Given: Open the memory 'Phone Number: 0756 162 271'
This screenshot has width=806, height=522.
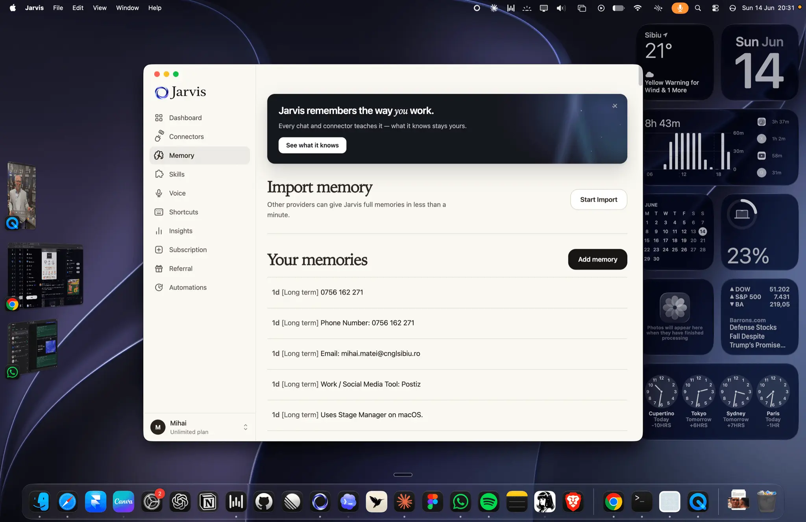Looking at the screenshot, I should click(x=447, y=323).
